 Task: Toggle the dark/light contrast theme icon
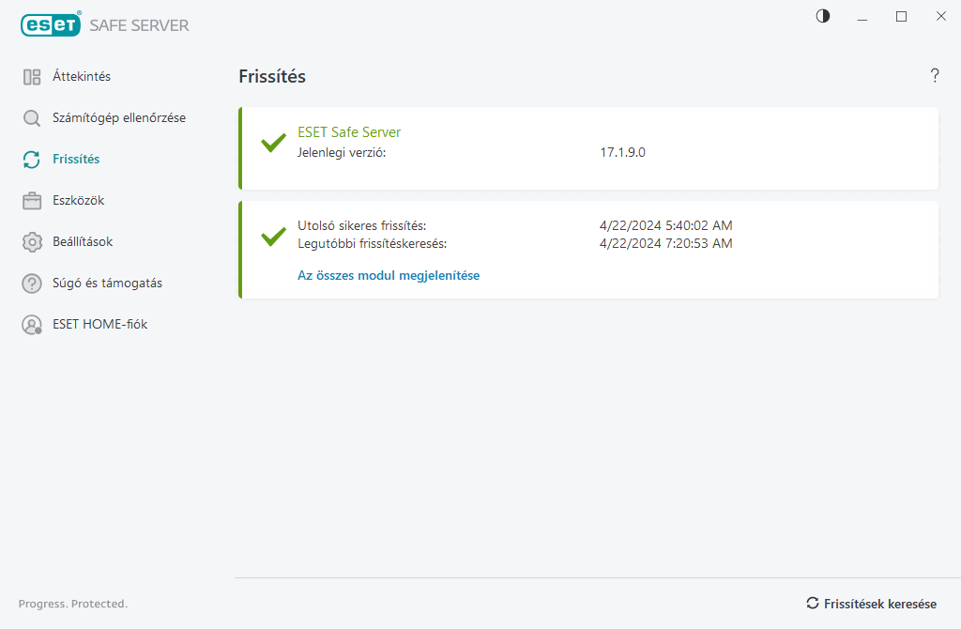pyautogui.click(x=823, y=16)
